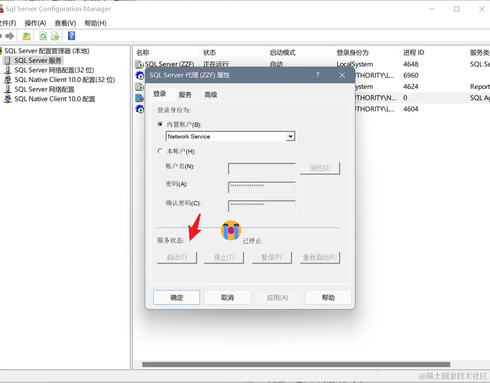Click the 浏览(O) button
The height and width of the screenshot is (383, 490).
tap(320, 168)
